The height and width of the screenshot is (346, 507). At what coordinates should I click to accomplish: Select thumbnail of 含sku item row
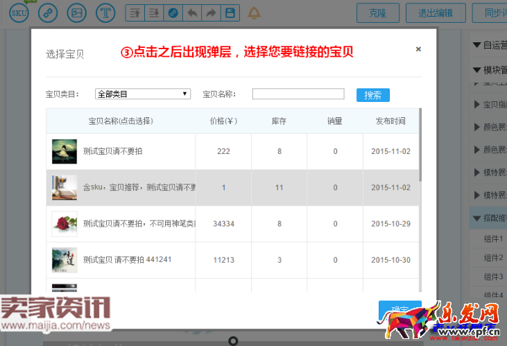[x=65, y=187]
